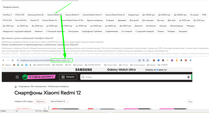Click the microphone voice search icon
The height and width of the screenshot is (113, 209).
coord(188,77)
